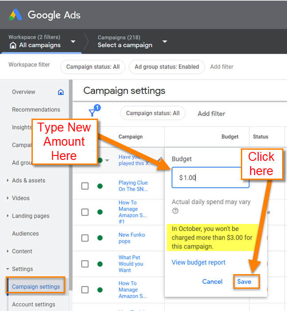287x311 pixels.
Task: Click Campaign status: All workspace filter chip
Action: [x=93, y=67]
